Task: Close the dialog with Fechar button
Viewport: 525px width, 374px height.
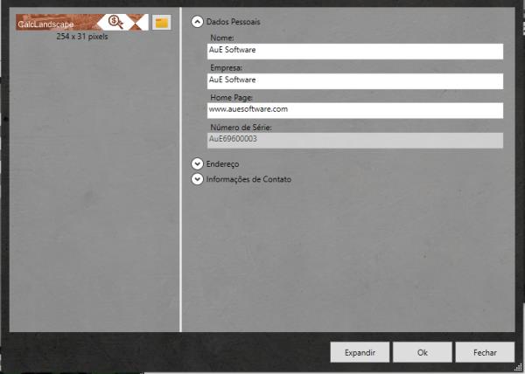Action: (485, 353)
